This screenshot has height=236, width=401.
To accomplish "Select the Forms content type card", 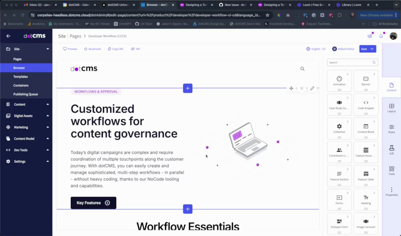I will 339,200.
